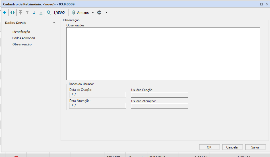Select Observação in the side panel
270x157 pixels.
point(22,44)
